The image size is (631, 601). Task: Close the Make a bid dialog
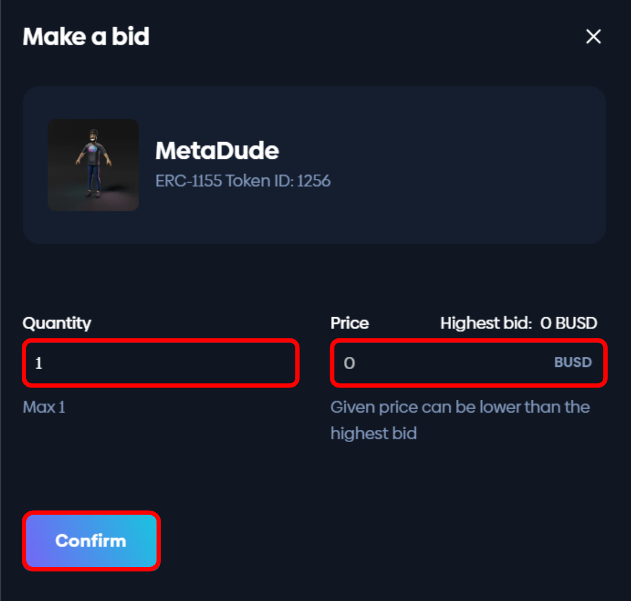point(594,37)
